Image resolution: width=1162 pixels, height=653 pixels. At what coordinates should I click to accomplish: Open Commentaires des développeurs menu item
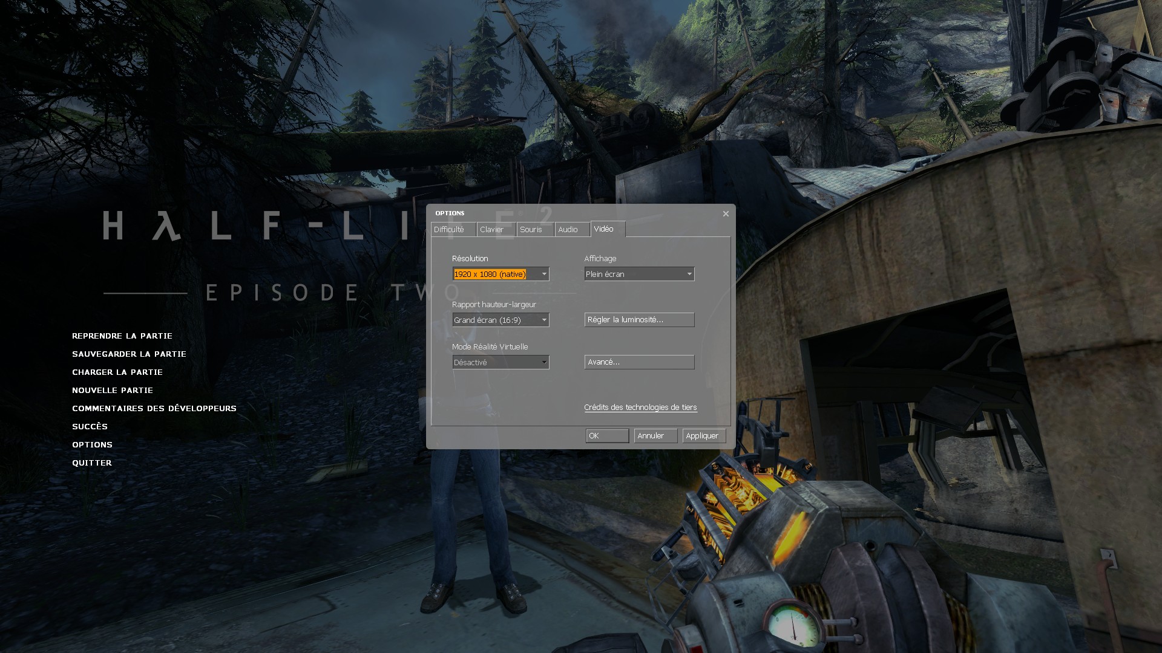coord(154,409)
